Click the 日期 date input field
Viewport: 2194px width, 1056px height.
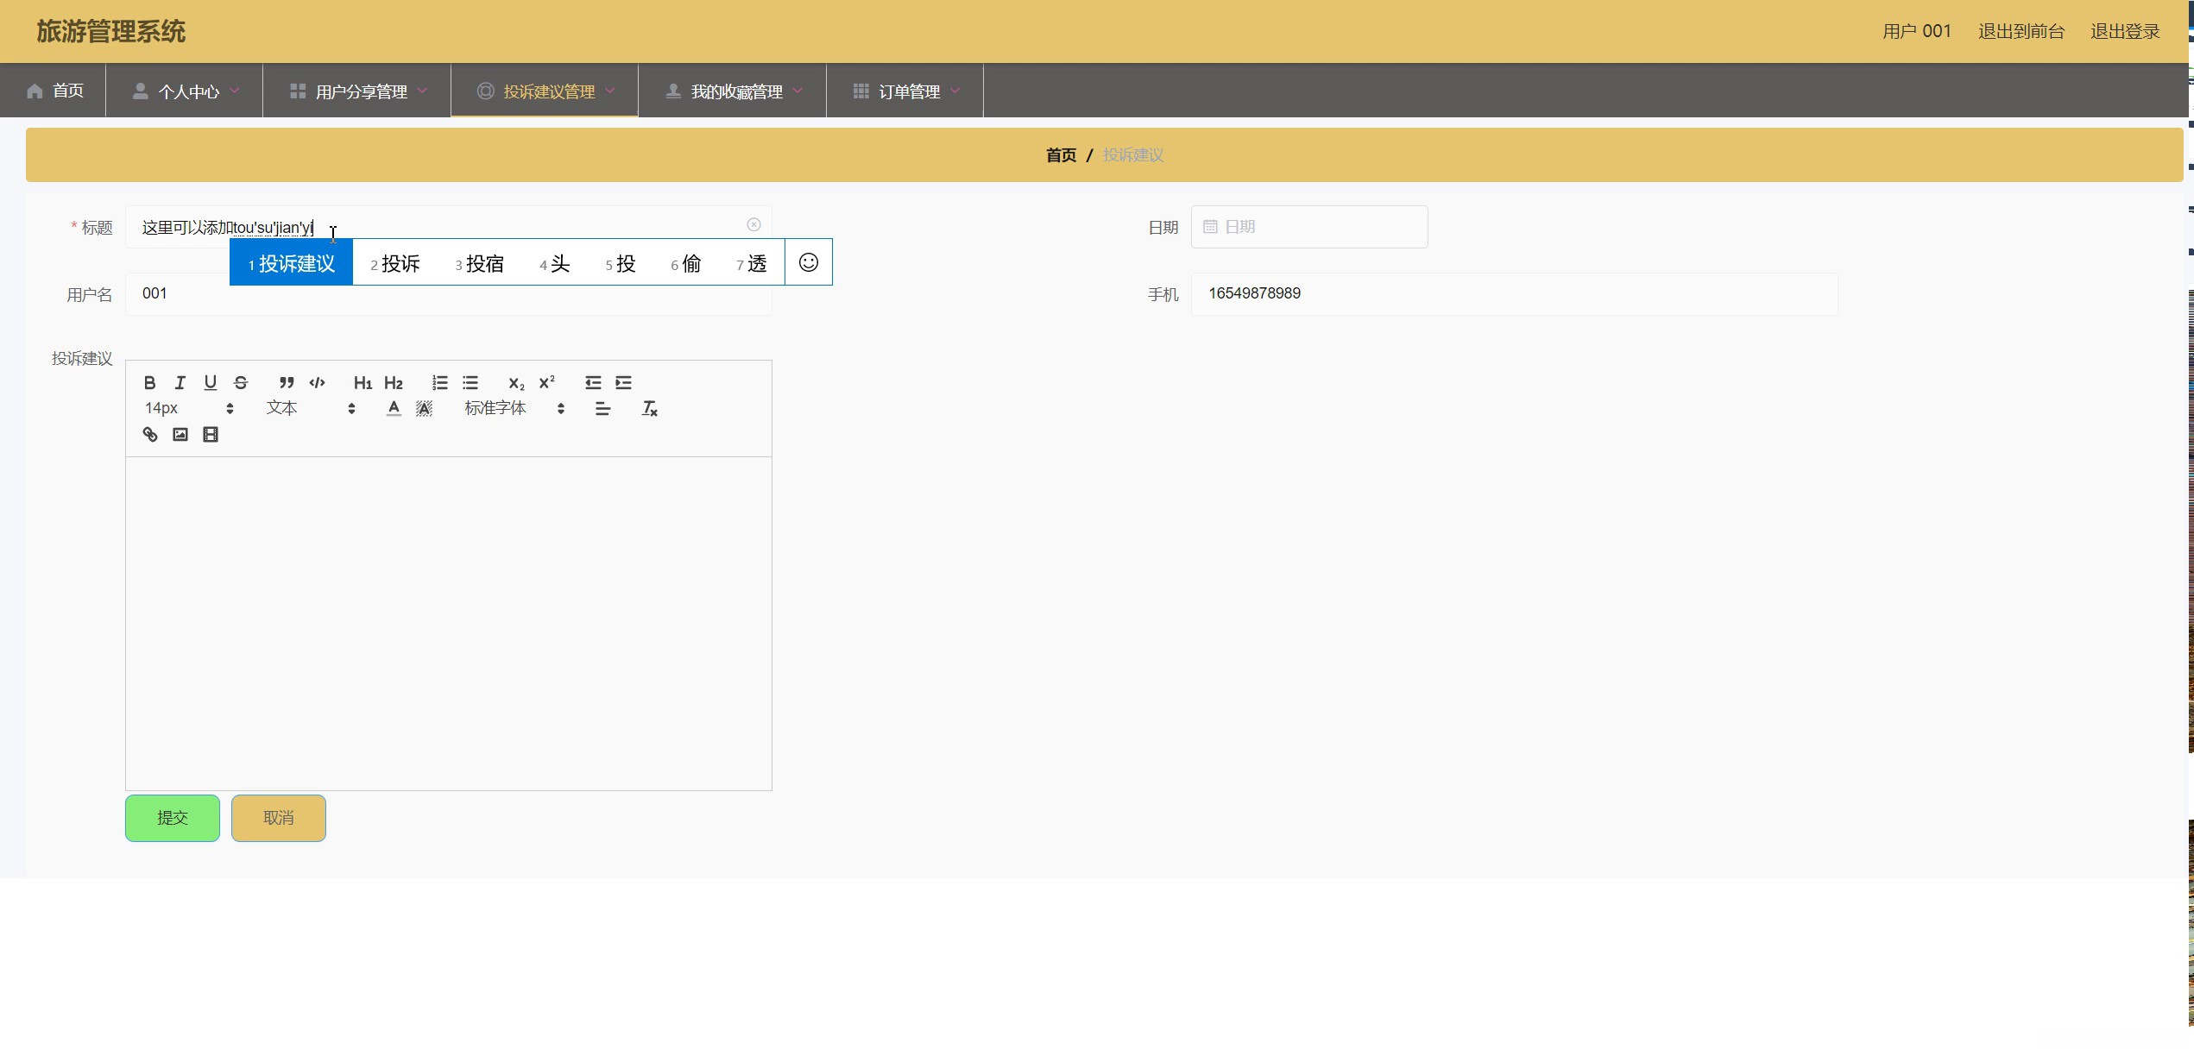pyautogui.click(x=1309, y=227)
